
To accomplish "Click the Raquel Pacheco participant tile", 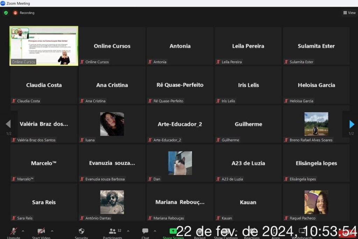I will click(316, 202).
